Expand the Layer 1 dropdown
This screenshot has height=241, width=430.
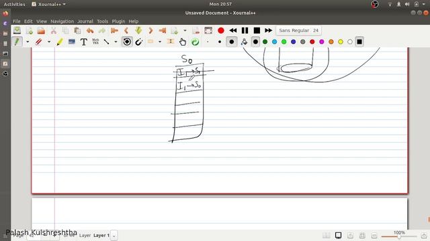point(114,235)
